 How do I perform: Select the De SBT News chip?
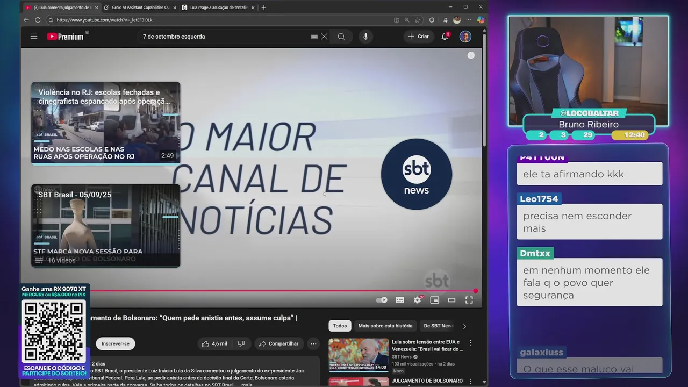[438, 326]
